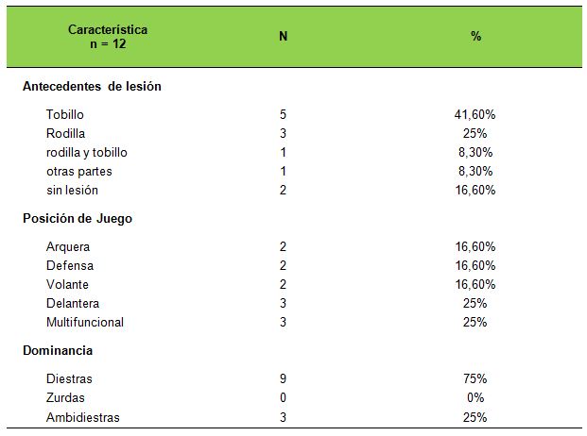This screenshot has width=587, height=436.
Task: Select the "Defensa" row label
Action: 70,265
